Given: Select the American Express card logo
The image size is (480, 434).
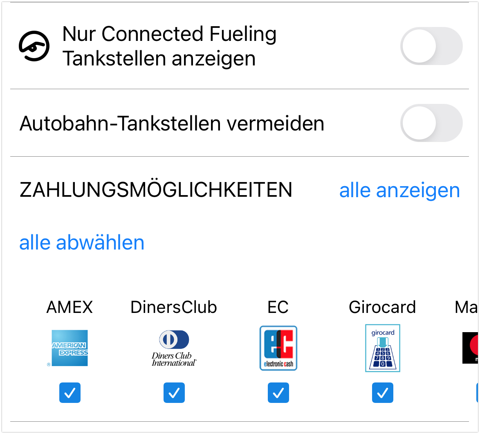Looking at the screenshot, I should tap(70, 348).
